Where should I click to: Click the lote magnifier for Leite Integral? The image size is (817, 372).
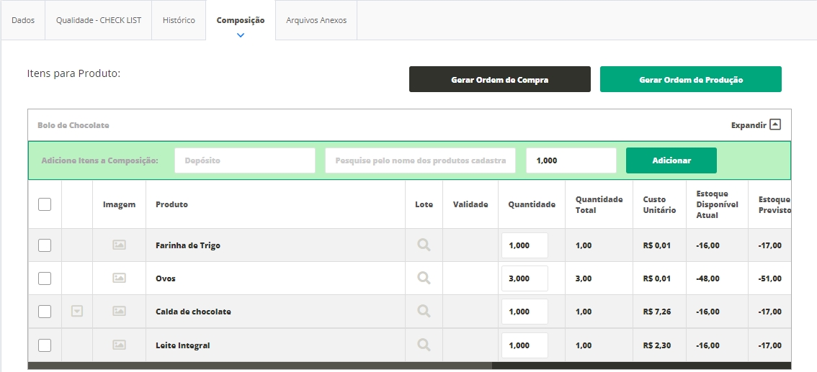click(x=424, y=345)
